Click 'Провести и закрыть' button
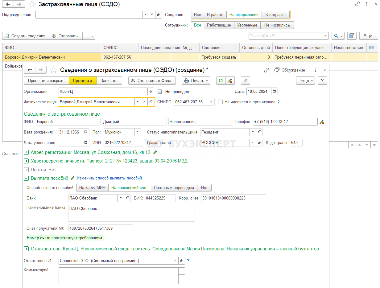This screenshot has width=380, height=288. (x=46, y=81)
